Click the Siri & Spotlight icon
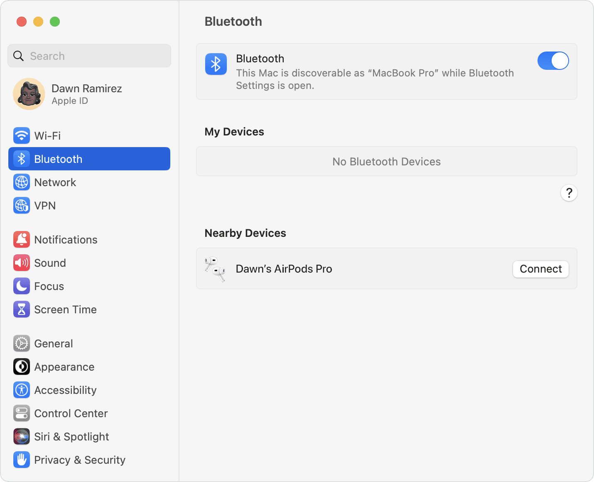This screenshot has height=482, width=594. 22,437
